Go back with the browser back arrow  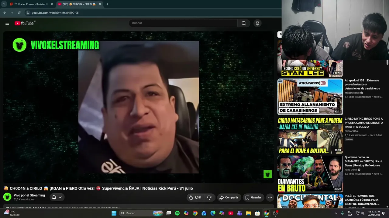pos(5,13)
